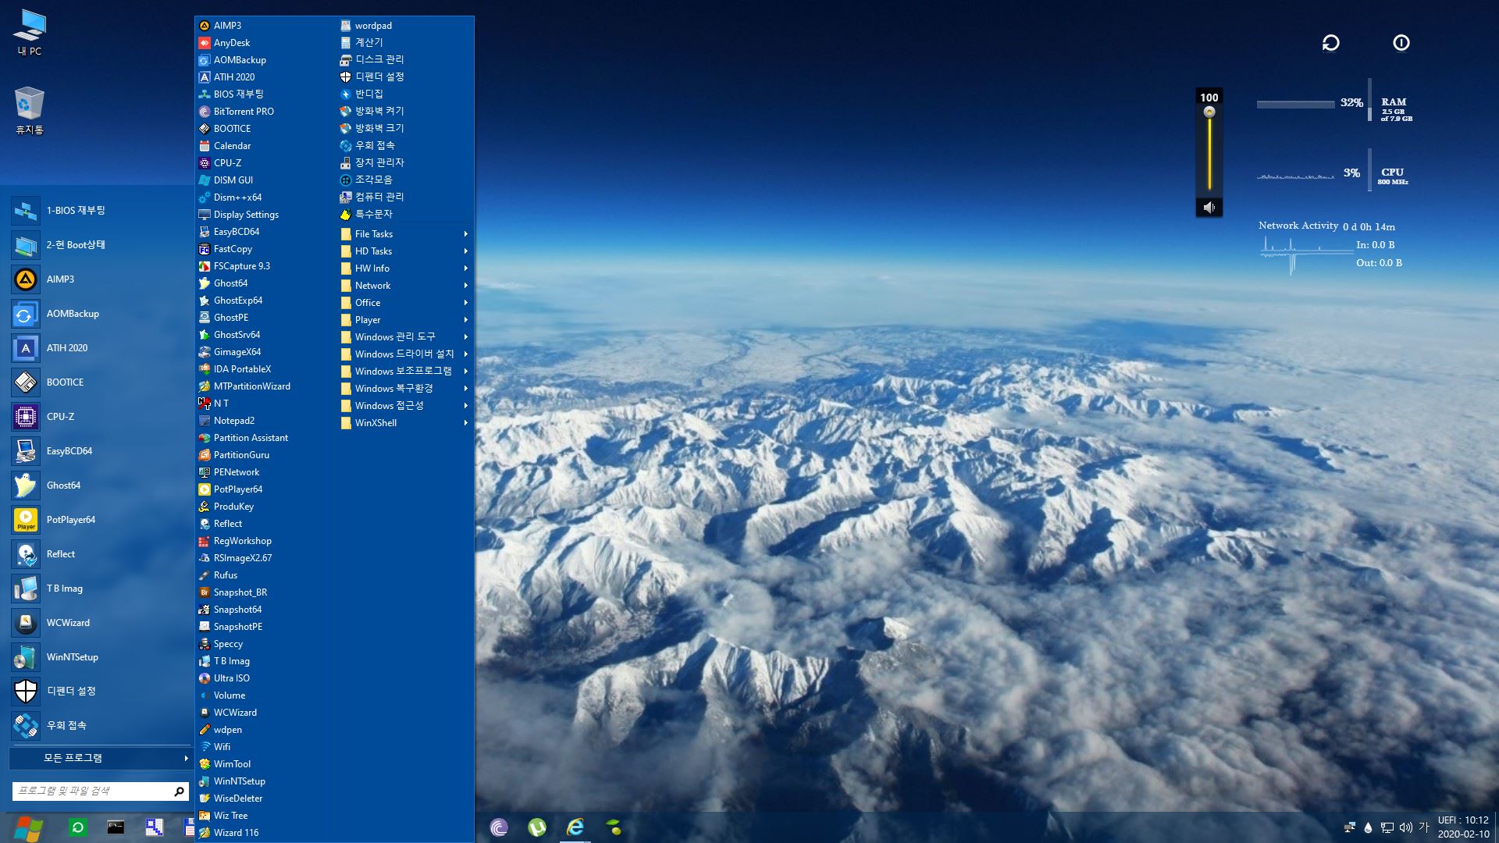Mute sound with volume widget speaker
1499x843 pixels.
coord(1209,207)
